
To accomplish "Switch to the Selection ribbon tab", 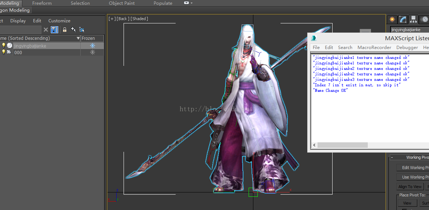I will [80, 3].
